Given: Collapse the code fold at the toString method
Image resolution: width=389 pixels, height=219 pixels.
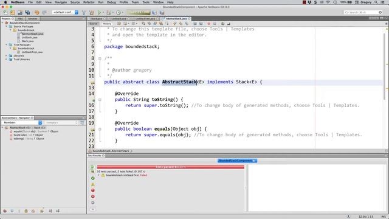Looking at the screenshot, I should (x=100, y=100).
